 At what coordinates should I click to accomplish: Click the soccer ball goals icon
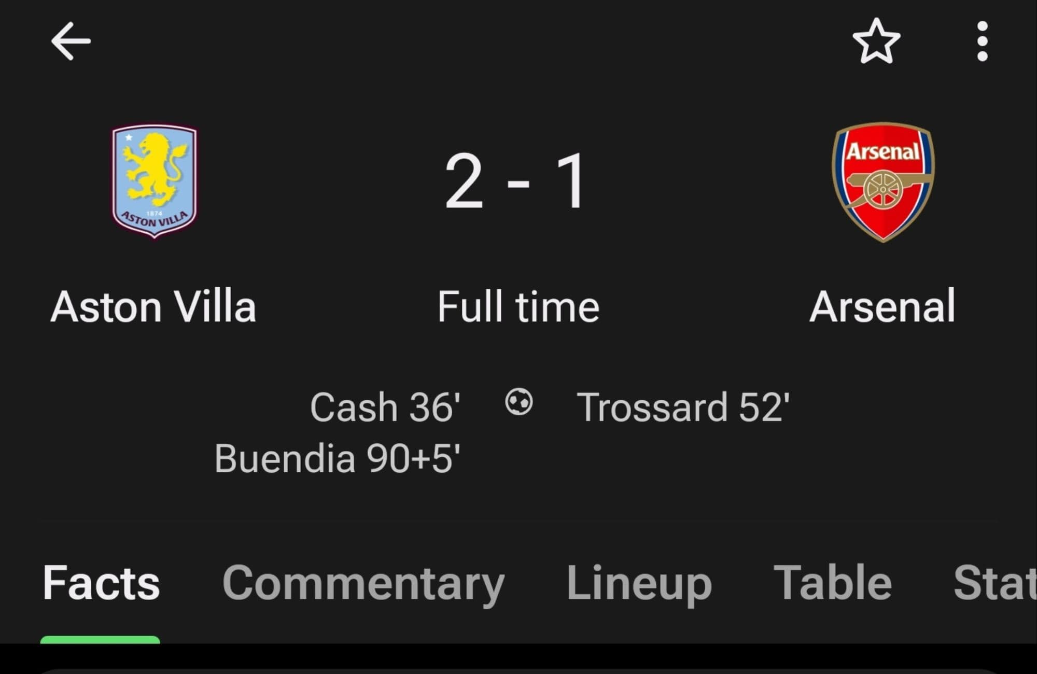click(x=518, y=402)
